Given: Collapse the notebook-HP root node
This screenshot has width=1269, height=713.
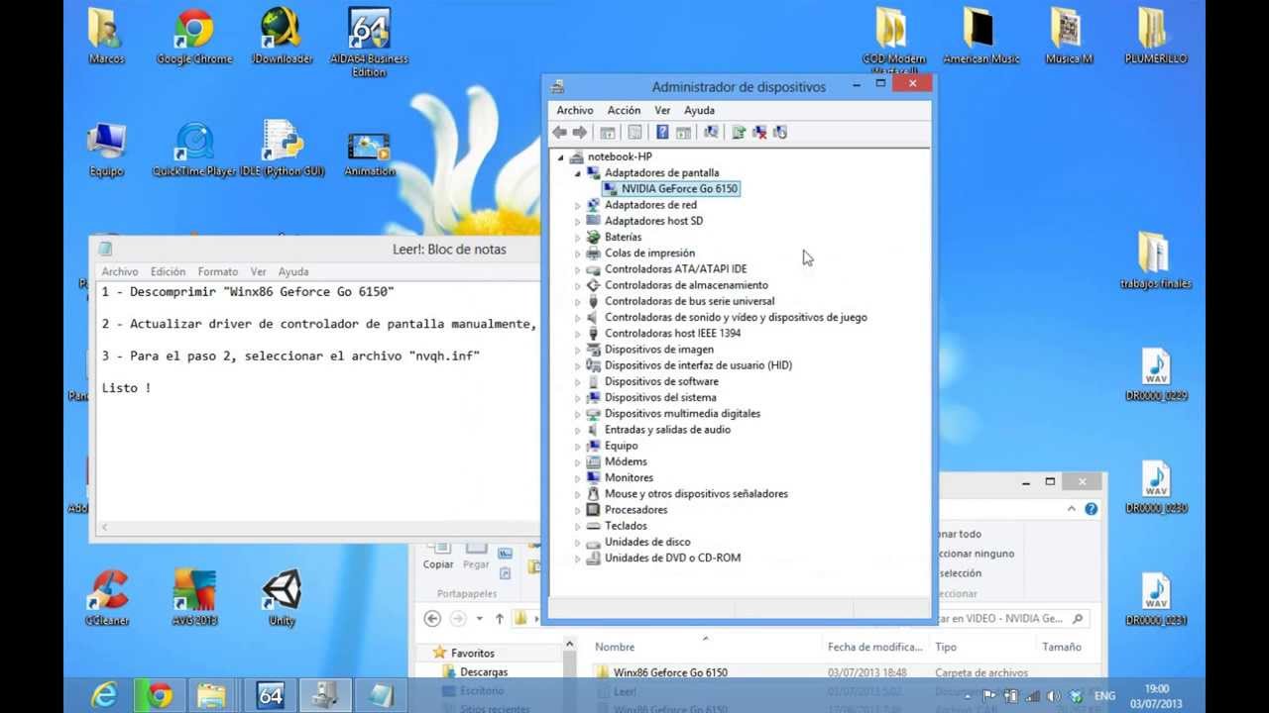Looking at the screenshot, I should point(560,157).
